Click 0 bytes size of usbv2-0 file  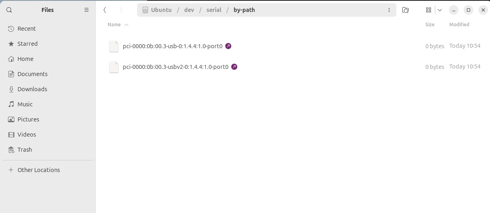(x=435, y=67)
